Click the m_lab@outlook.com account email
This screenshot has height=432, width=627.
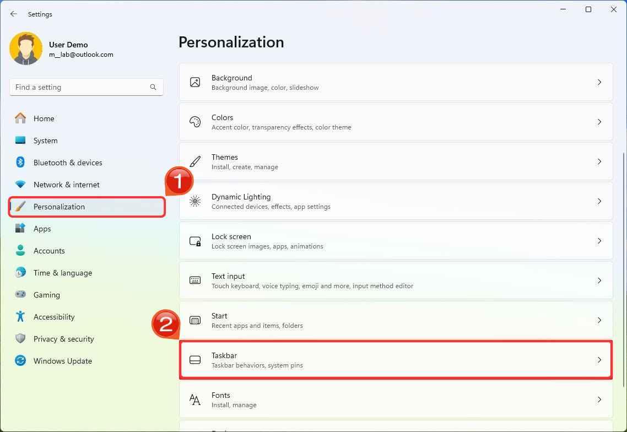pyautogui.click(x=81, y=55)
